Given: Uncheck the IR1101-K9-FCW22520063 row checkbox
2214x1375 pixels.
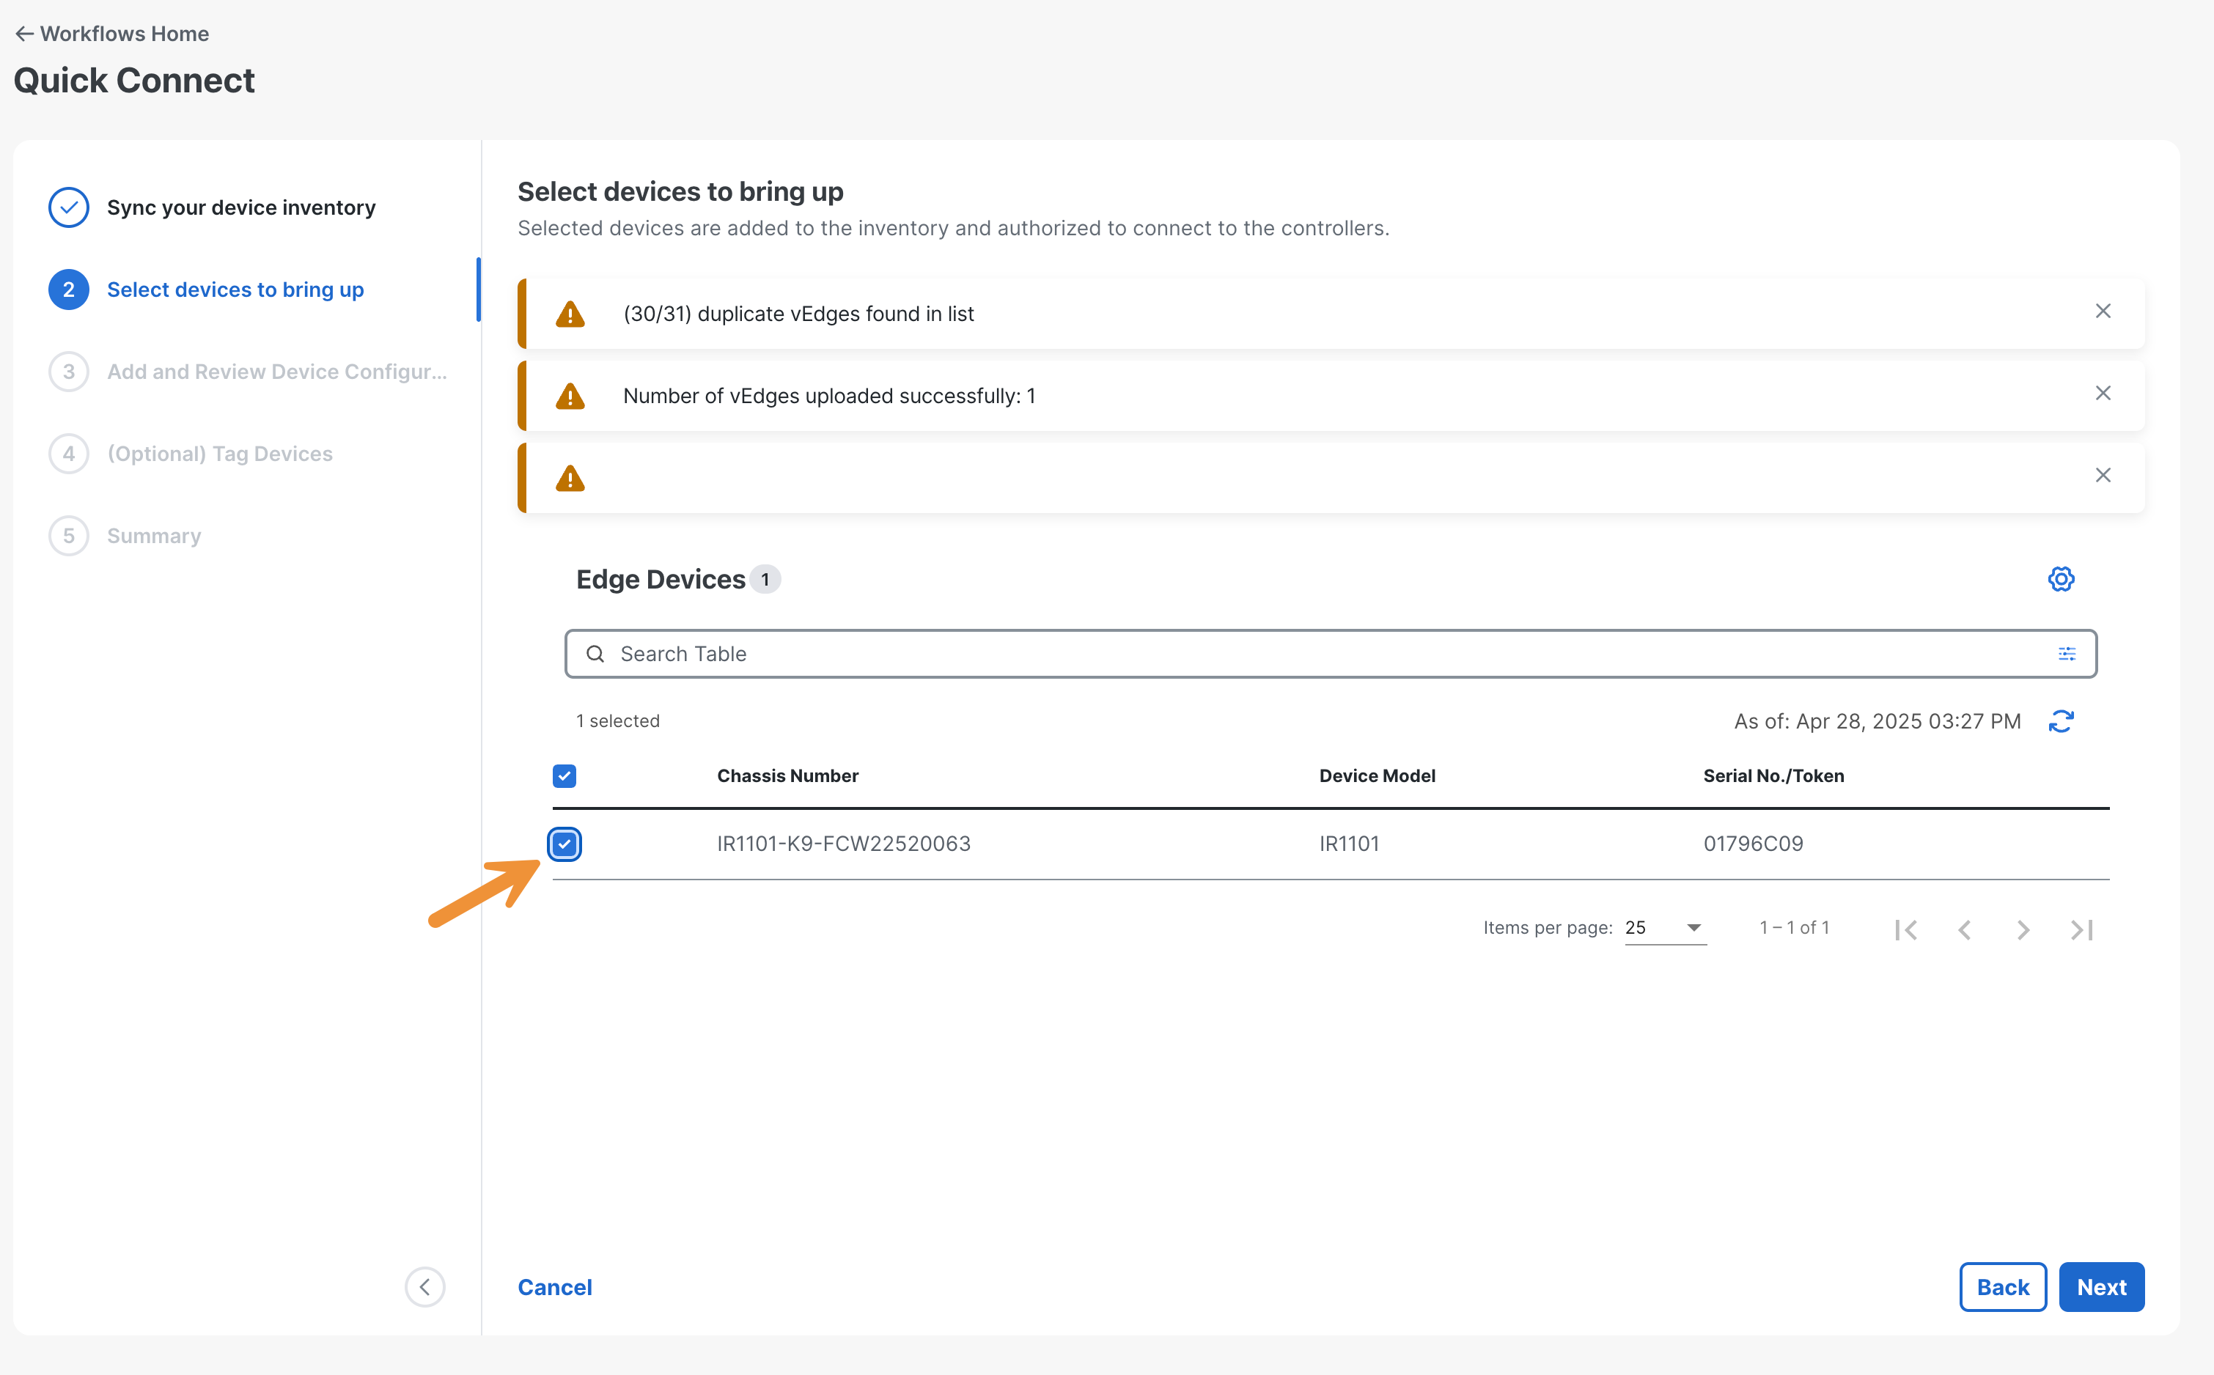Looking at the screenshot, I should (565, 844).
